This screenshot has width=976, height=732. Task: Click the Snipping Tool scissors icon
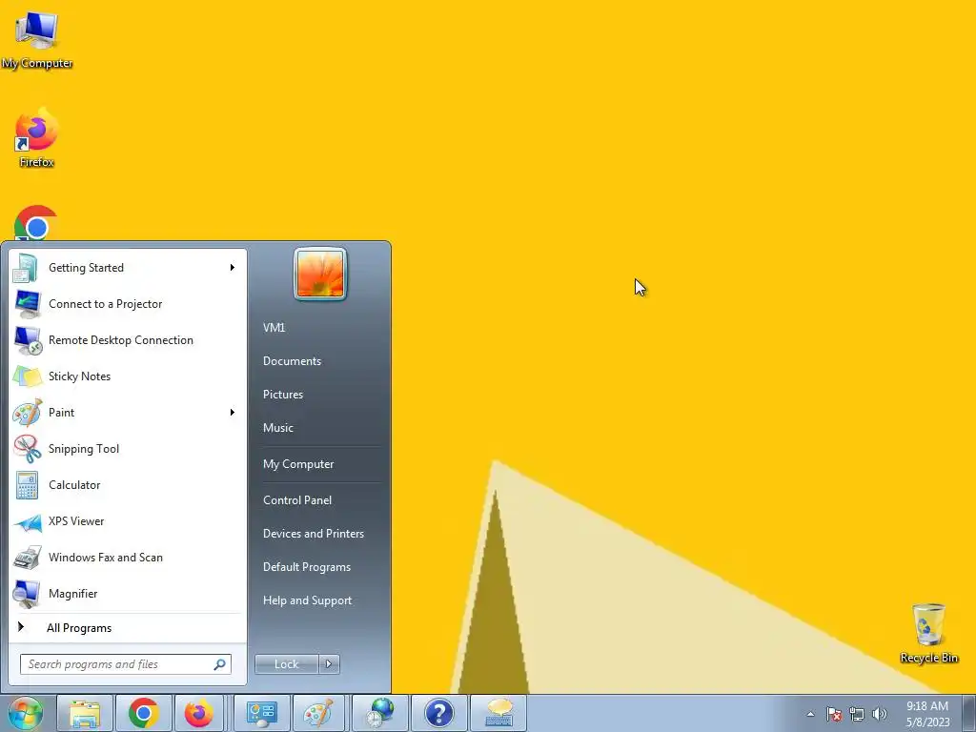click(x=28, y=449)
